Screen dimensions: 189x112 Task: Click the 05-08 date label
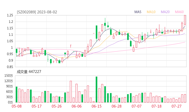click(17, 106)
